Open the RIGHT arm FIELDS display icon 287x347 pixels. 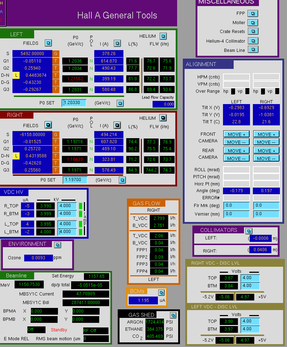(48, 125)
